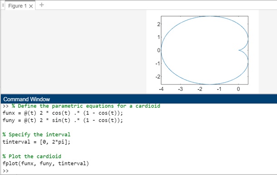Screen dimensions: 277x175
Task: Click the x-axis tick label -4
Action: [161, 89]
